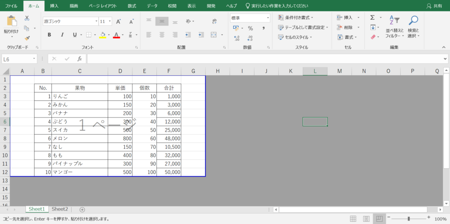Click the Paste (貼り付け) clipboard icon
Image resolution: width=450 pixels, height=224 pixels.
11,21
